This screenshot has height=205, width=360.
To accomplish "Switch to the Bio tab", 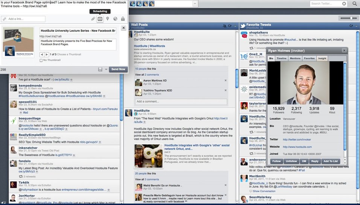I will (271, 58).
